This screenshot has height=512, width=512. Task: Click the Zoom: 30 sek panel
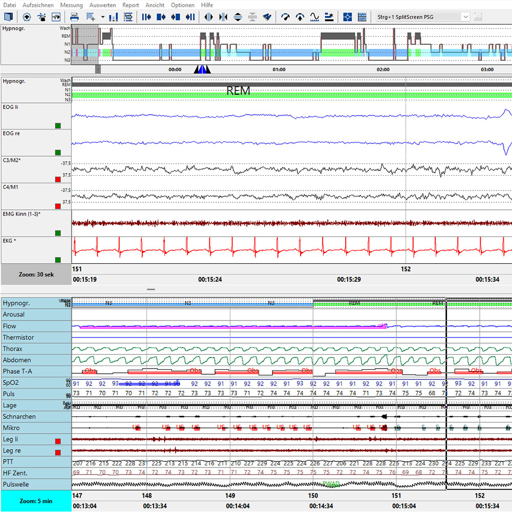36,274
